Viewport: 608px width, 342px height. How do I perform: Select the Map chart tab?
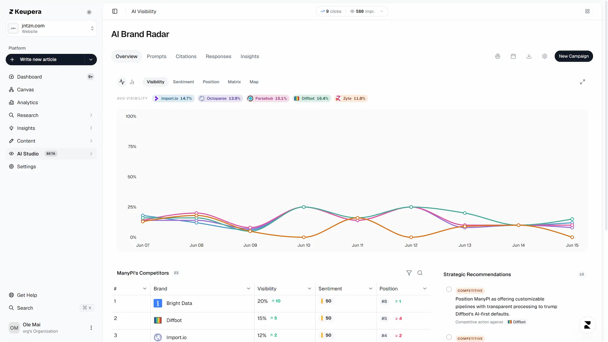click(254, 82)
